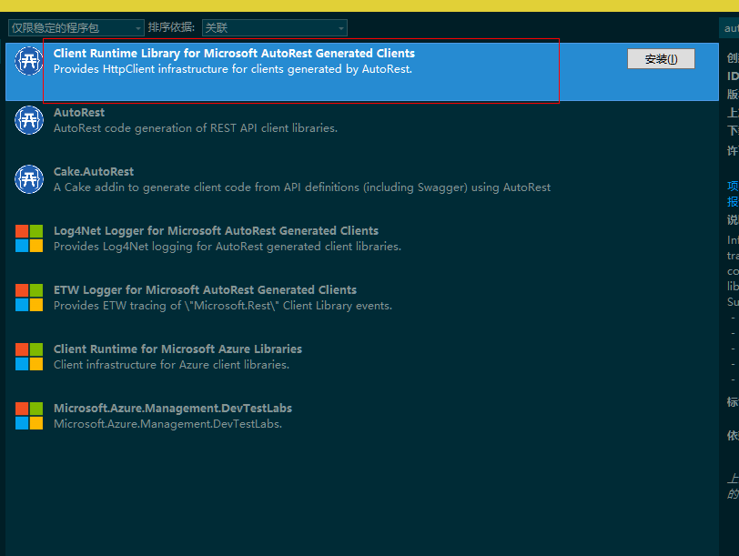Click the Cake.AutoRest package icon
The height and width of the screenshot is (556, 739).
29,179
